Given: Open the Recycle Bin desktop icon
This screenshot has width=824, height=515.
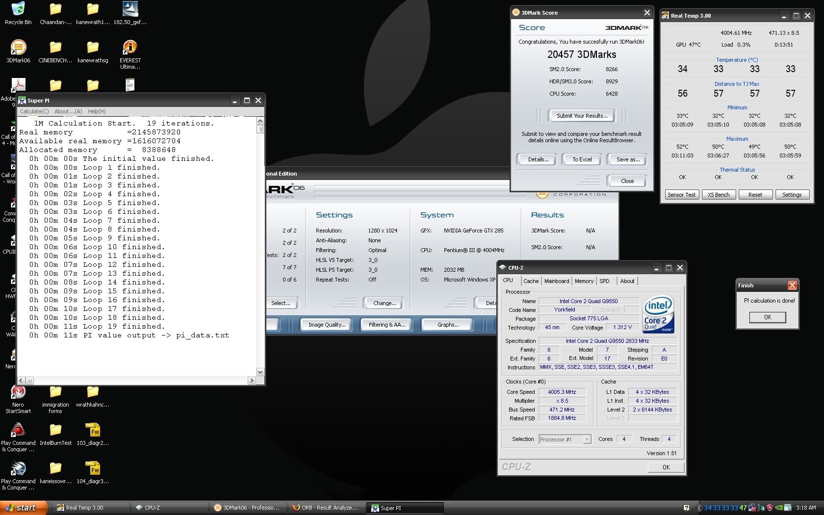Looking at the screenshot, I should point(18,9).
